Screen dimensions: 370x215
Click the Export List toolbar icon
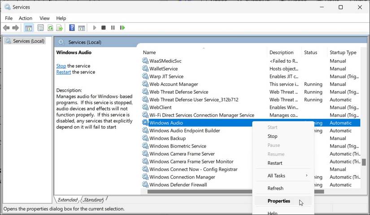pyautogui.click(x=60, y=28)
